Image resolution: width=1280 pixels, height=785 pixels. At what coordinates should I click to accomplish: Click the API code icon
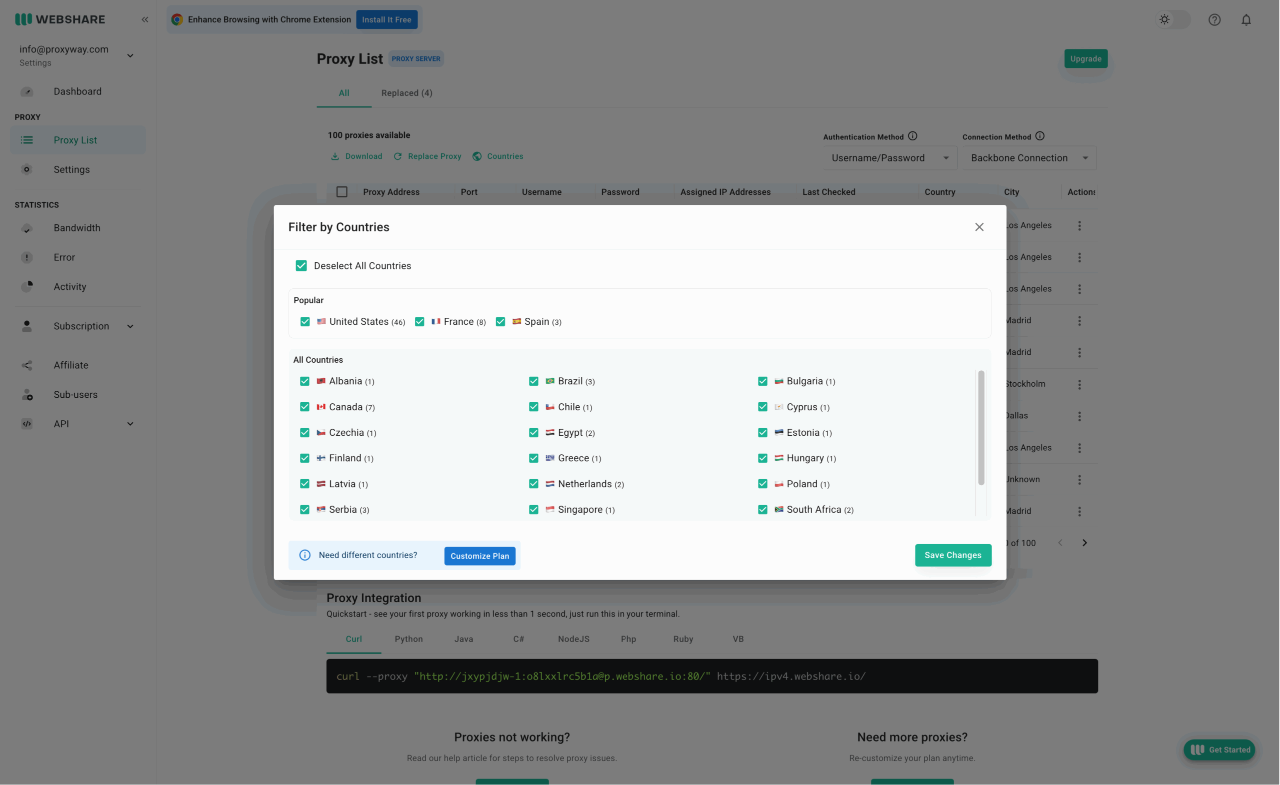pyautogui.click(x=27, y=424)
